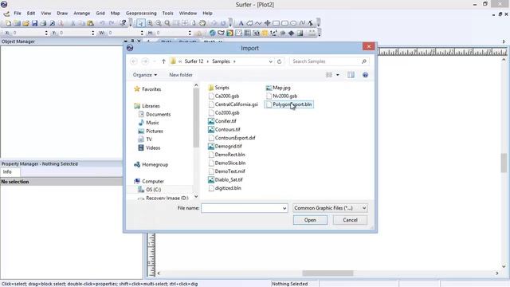Open the Geoprocessing menu
The image size is (510, 287).
click(141, 14)
